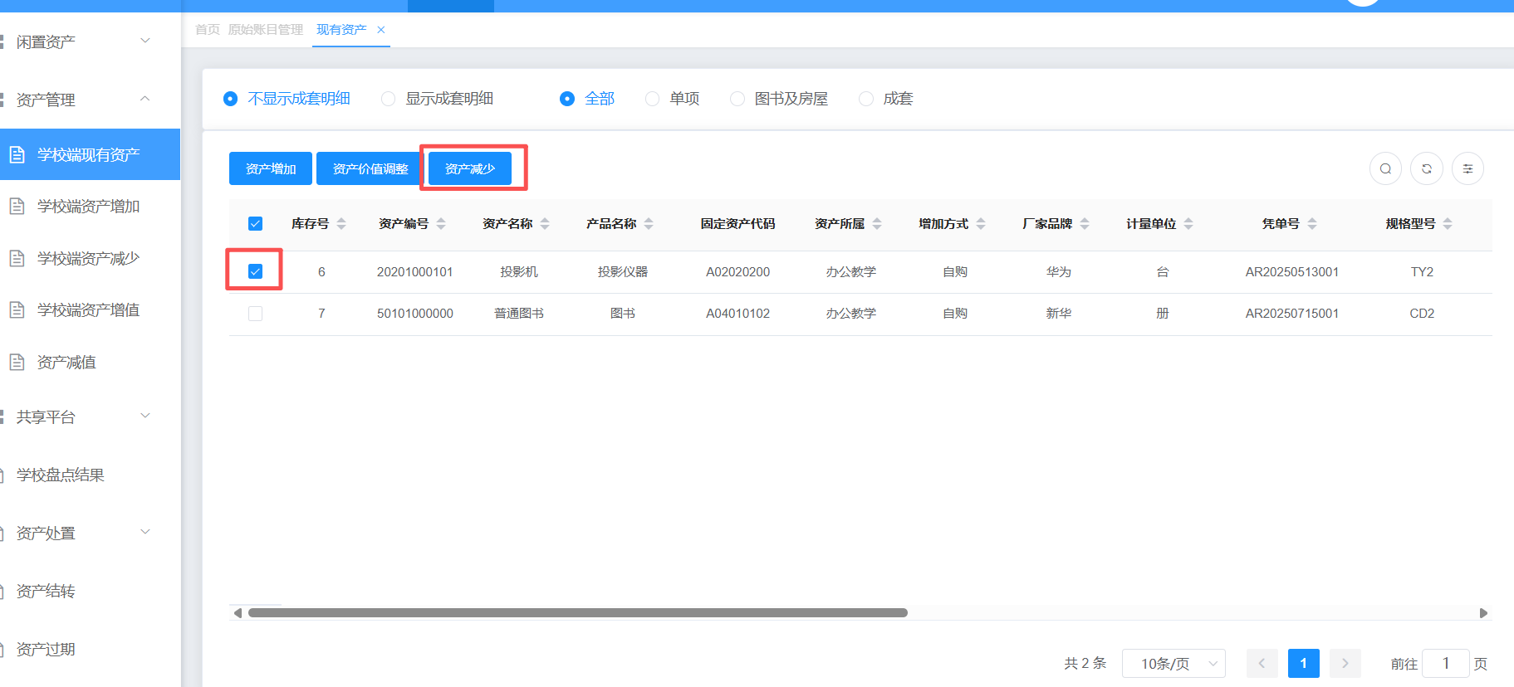Switch to 原始账目管理 tab

click(266, 30)
